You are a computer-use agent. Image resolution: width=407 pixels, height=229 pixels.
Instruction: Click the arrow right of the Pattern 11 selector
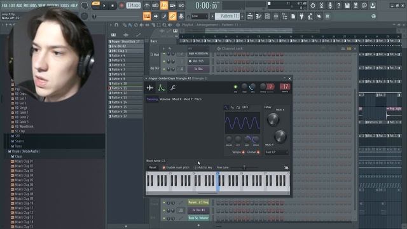click(242, 17)
